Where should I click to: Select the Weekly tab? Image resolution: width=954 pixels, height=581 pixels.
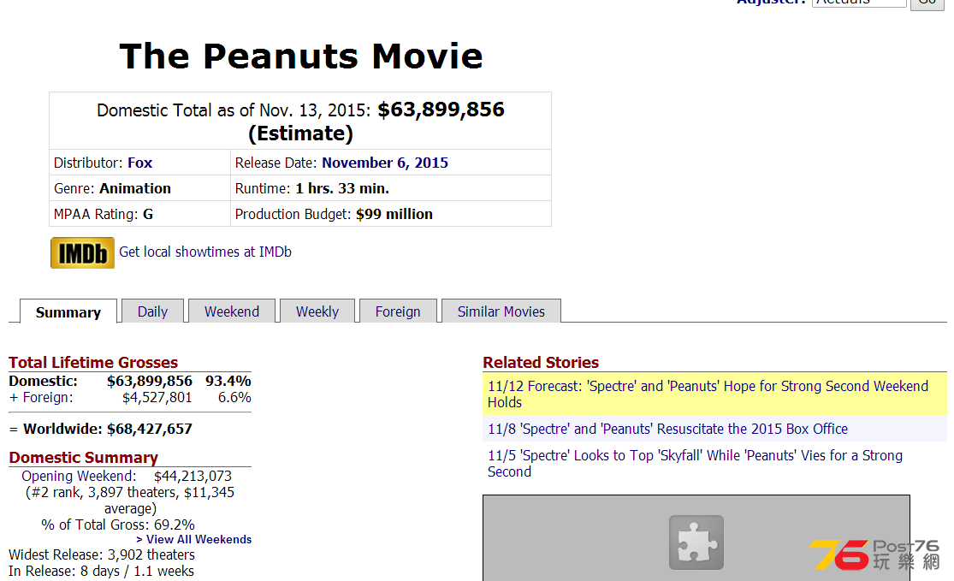click(317, 311)
